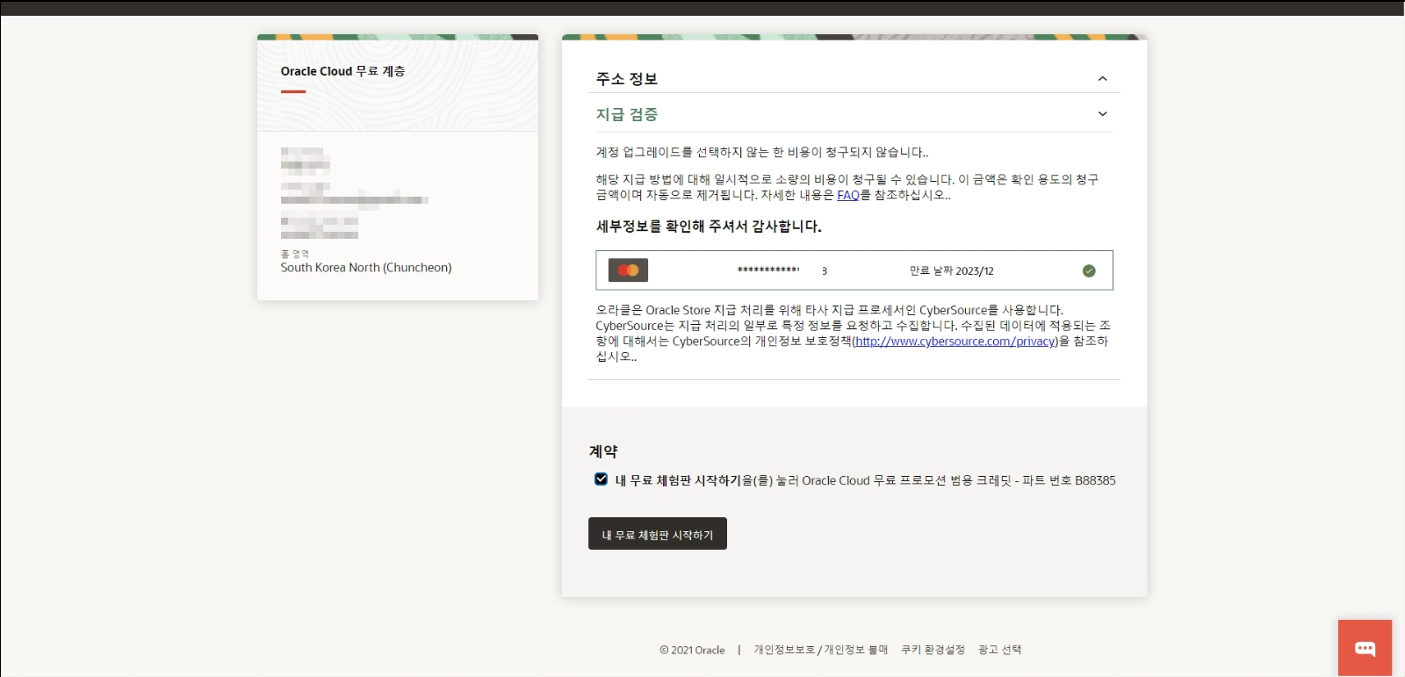The image size is (1405, 677).
Task: Click the Oracle Cloud 무료 계층 heading
Action: tap(342, 71)
